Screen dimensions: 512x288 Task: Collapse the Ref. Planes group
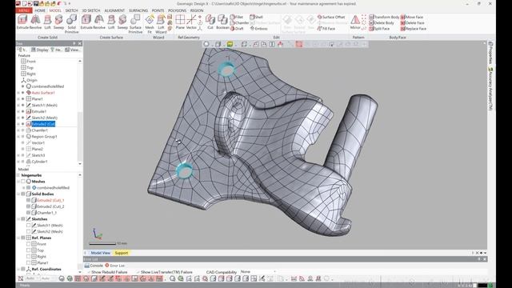[x=18, y=238]
